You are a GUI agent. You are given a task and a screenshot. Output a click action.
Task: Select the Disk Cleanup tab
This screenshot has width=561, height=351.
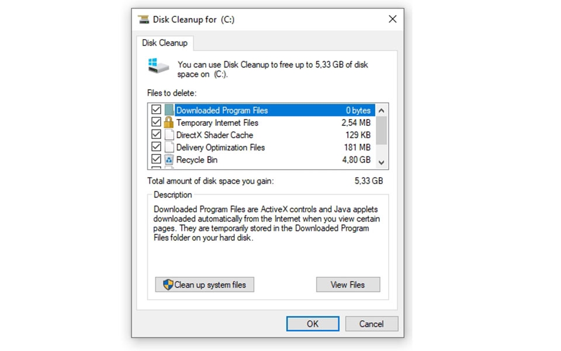pyautogui.click(x=165, y=43)
